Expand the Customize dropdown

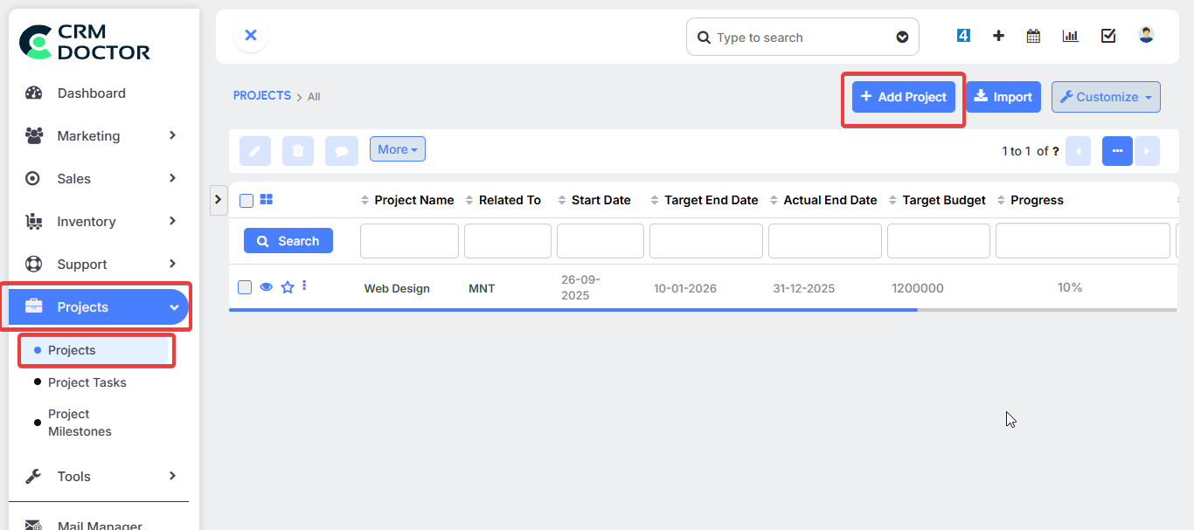pyautogui.click(x=1105, y=96)
